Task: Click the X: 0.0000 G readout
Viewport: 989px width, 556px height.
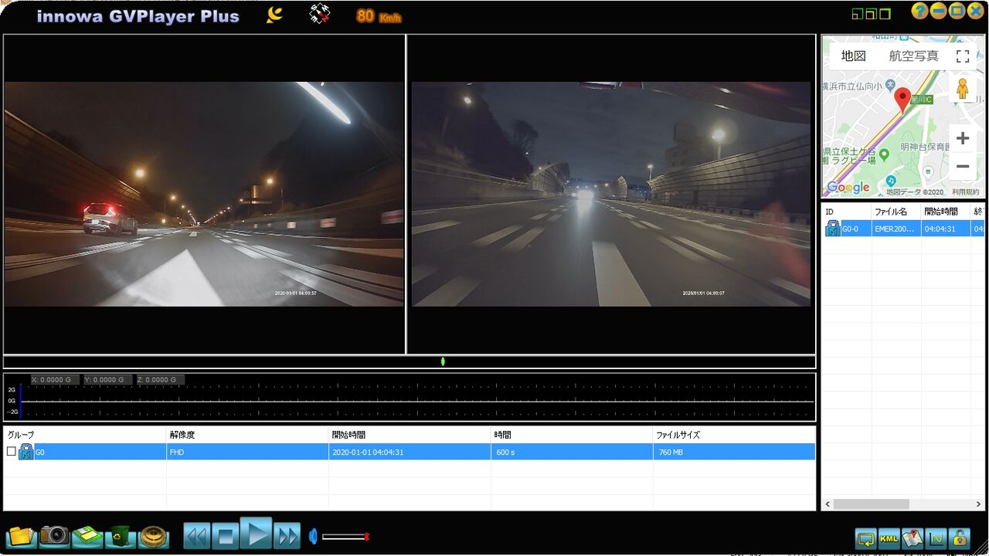Action: point(55,380)
